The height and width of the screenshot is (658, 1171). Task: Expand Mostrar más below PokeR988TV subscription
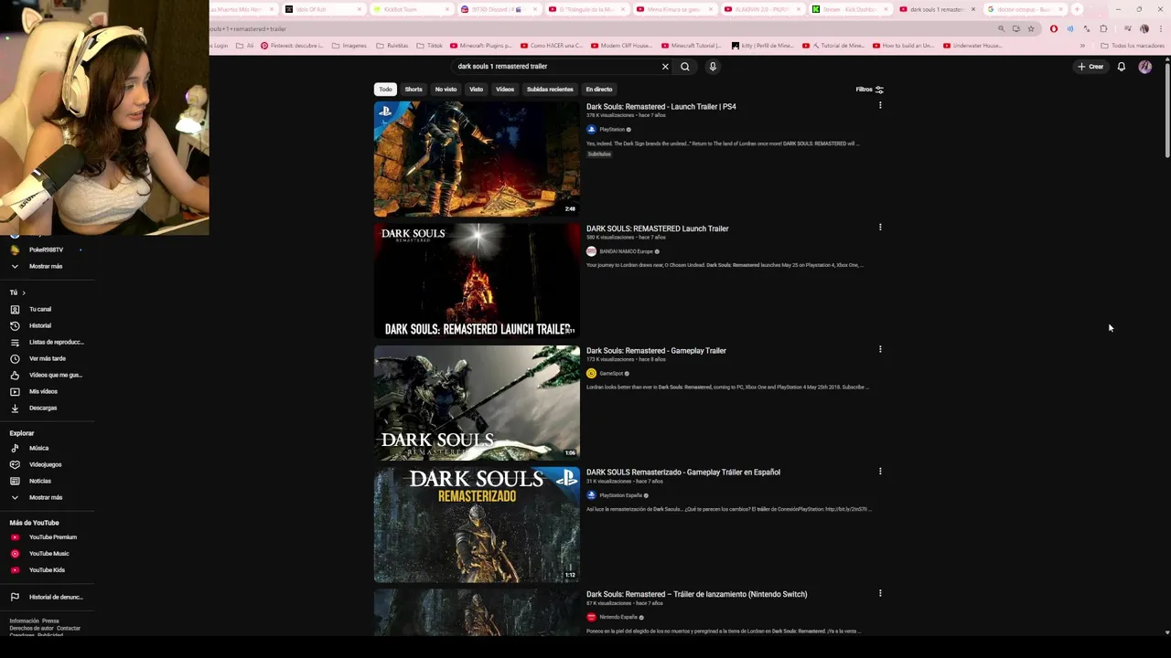click(x=48, y=266)
